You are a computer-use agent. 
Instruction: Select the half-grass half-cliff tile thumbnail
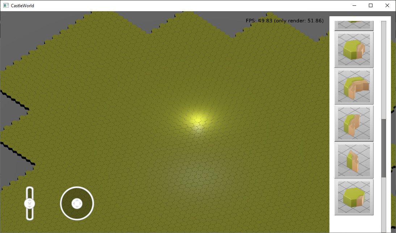coord(354,123)
